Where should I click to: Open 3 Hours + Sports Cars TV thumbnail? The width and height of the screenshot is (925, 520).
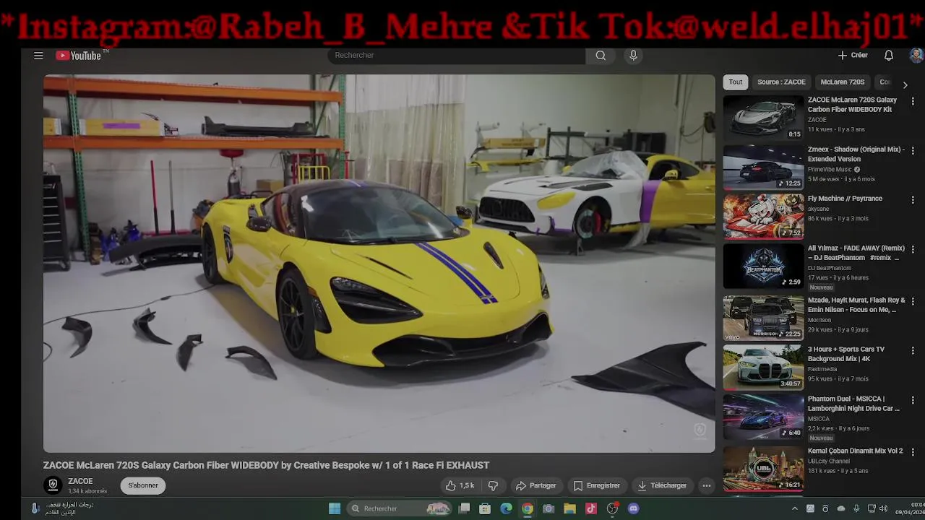[764, 367]
